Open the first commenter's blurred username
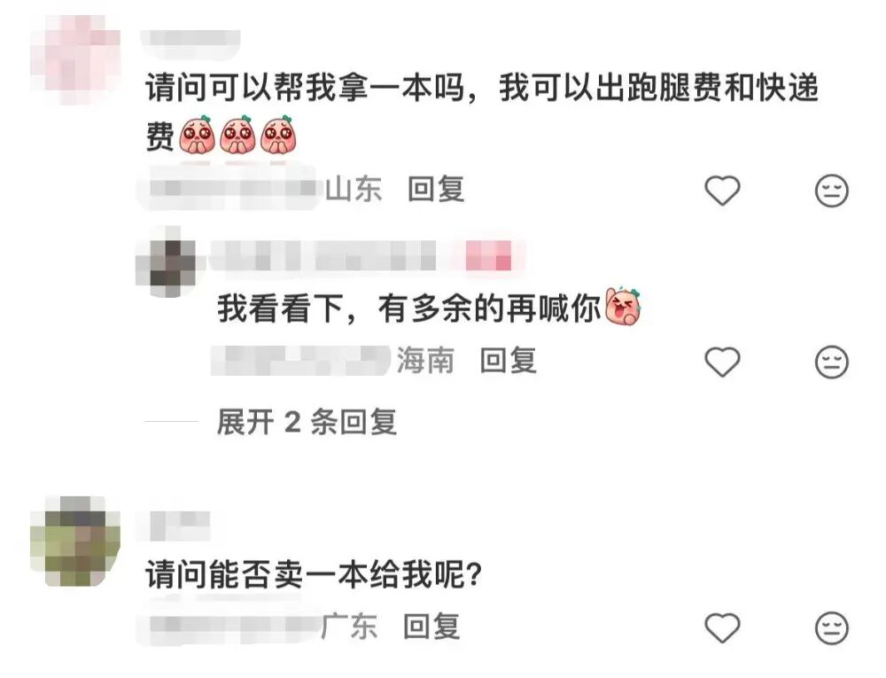Screen dimensions: 886x678 tap(190, 43)
